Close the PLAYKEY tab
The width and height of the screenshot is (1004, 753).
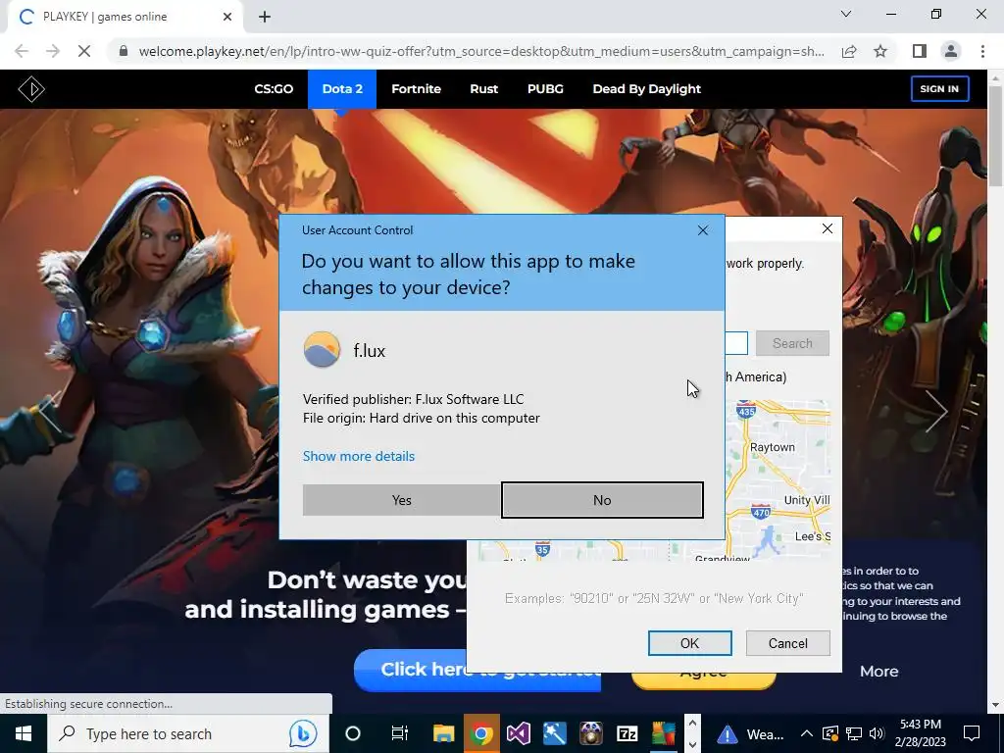click(227, 17)
